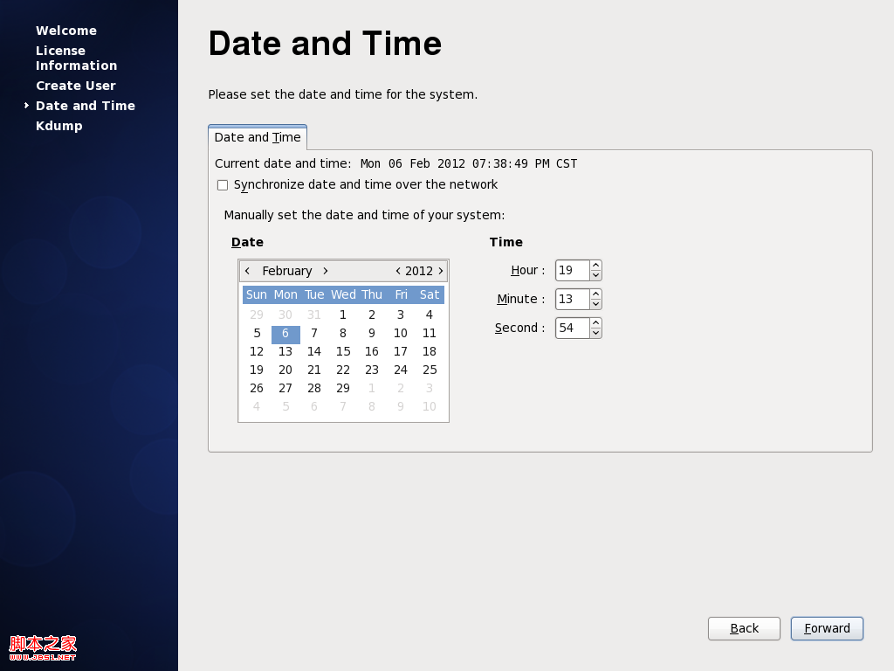Click inside the Hour input field
The image size is (894, 671).
click(x=572, y=270)
